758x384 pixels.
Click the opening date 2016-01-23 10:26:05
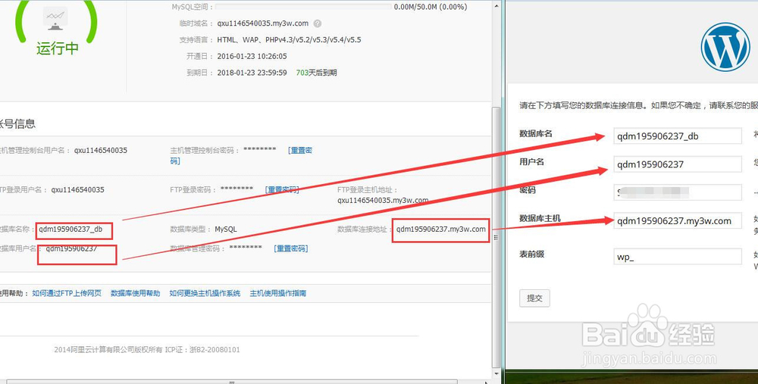pos(252,56)
